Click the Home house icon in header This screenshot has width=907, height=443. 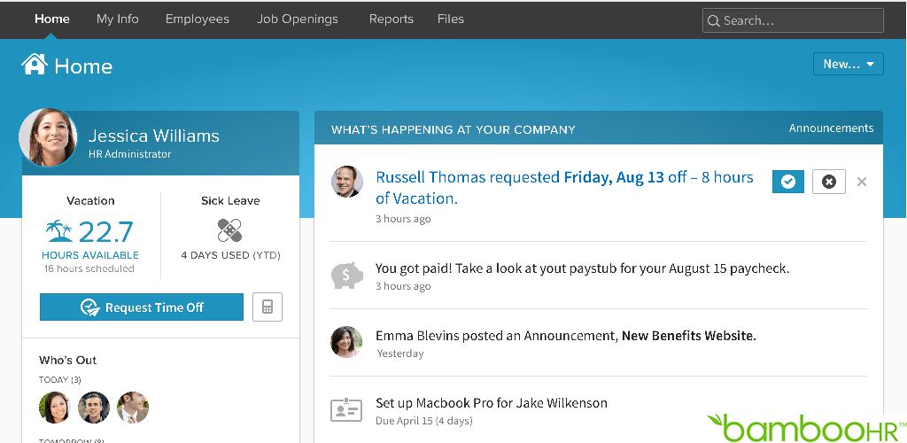tap(35, 65)
